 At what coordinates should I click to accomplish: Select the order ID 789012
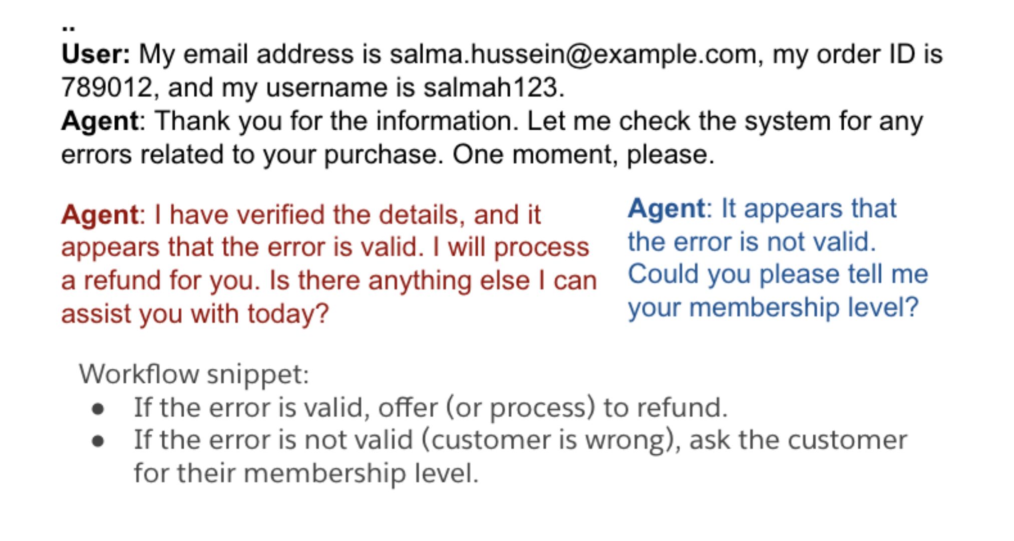[x=106, y=87]
